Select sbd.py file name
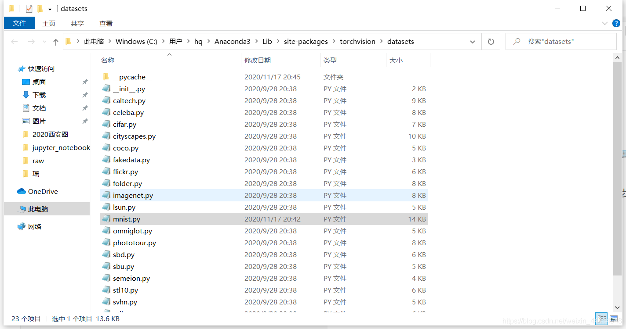 (124, 254)
